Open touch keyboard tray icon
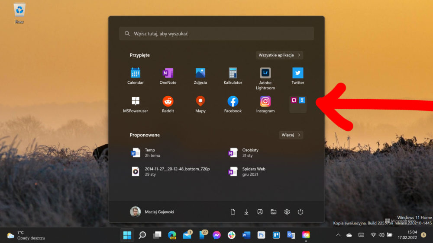Image resolution: width=433 pixels, height=243 pixels. click(x=361, y=235)
